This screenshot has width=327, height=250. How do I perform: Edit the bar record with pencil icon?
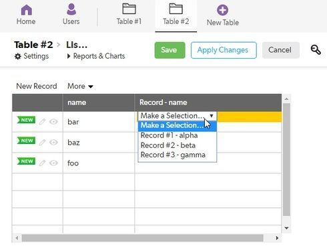[42, 121]
